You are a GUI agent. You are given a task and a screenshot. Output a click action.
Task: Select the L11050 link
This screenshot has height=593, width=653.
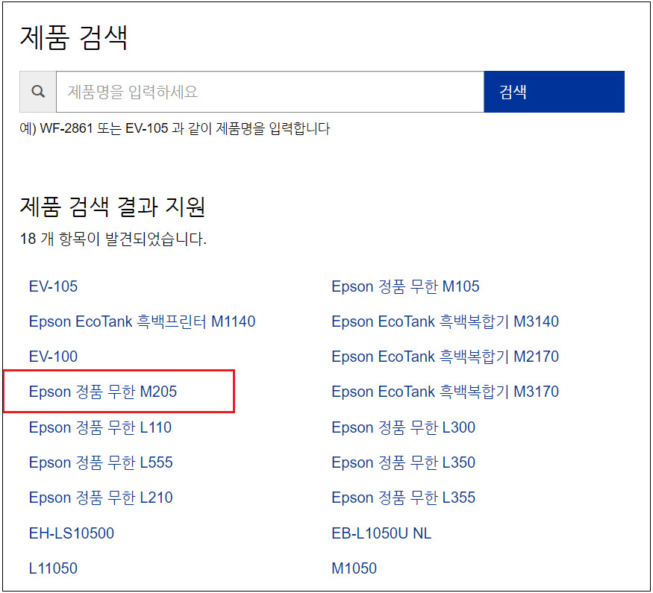[52, 568]
